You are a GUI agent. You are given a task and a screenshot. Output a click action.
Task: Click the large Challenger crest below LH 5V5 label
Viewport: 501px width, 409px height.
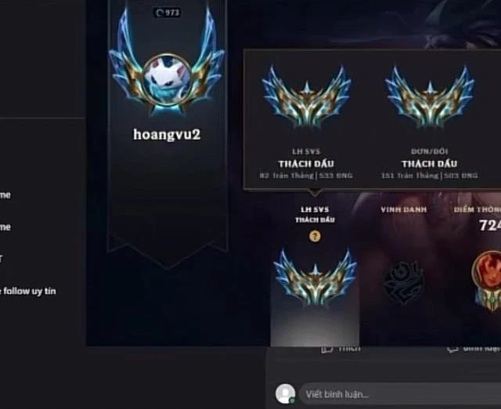coord(315,277)
